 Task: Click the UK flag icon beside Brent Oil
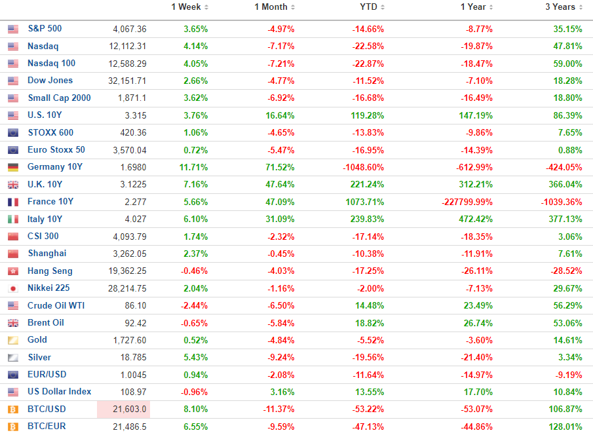13,323
